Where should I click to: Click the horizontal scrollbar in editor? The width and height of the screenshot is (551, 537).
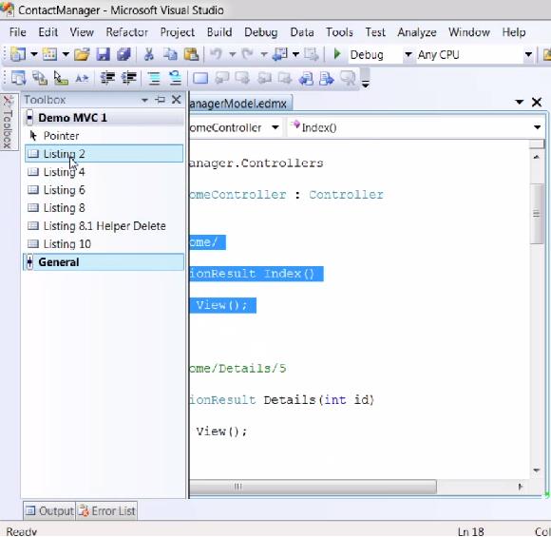[313, 487]
